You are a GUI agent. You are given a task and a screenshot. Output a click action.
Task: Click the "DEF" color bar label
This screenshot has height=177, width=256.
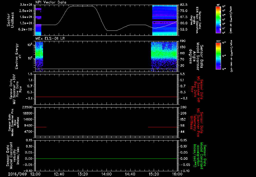(x=218, y=41)
